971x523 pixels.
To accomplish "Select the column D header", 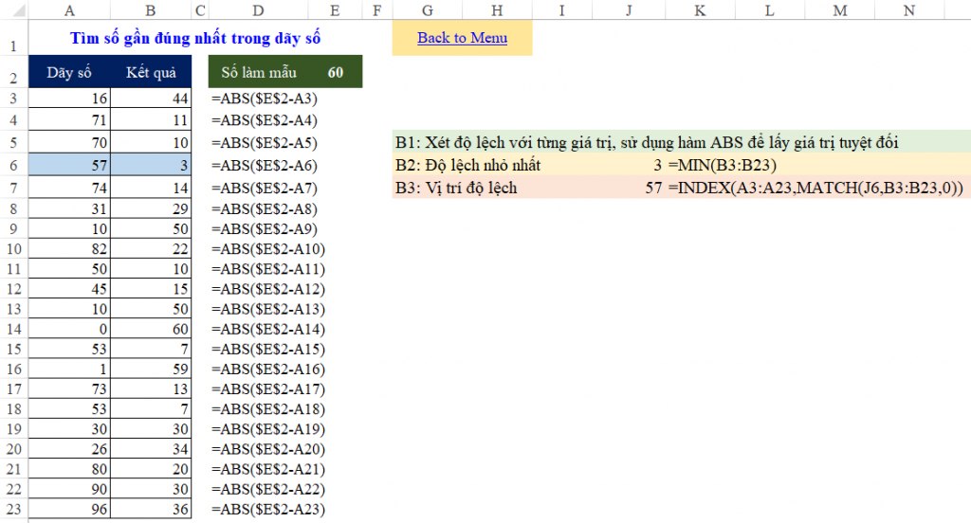I will [x=259, y=11].
